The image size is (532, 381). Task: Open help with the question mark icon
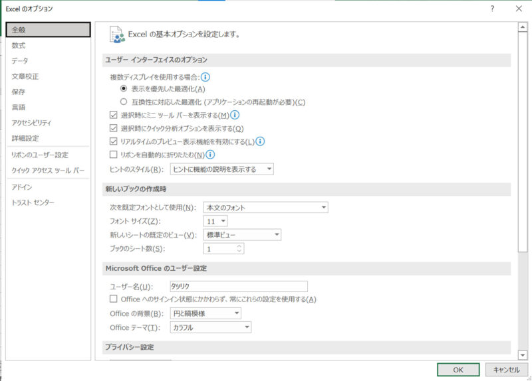[492, 9]
